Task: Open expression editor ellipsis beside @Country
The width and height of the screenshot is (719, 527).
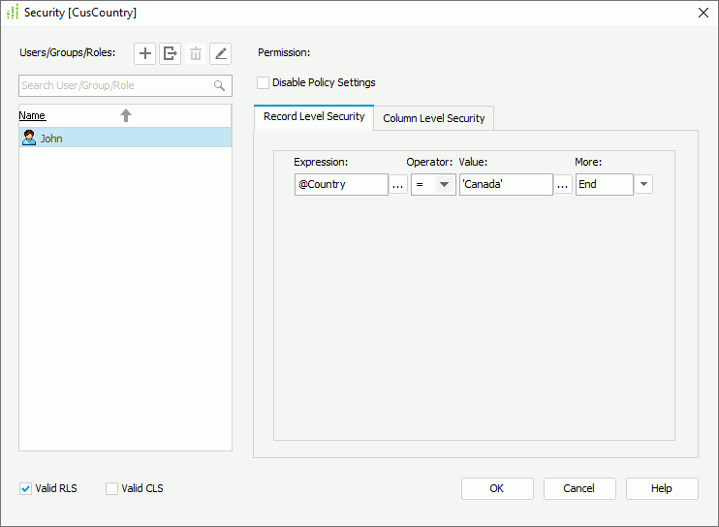Action: tap(398, 185)
